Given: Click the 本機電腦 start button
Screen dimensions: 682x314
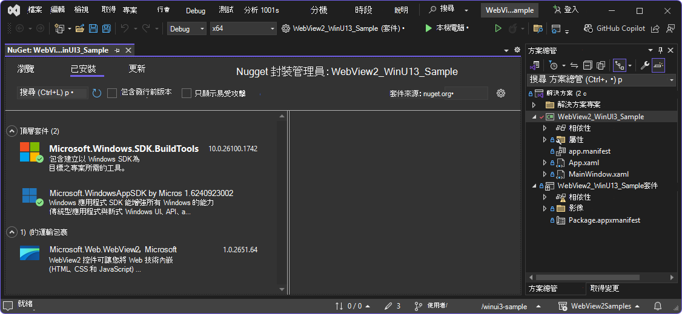Looking at the screenshot, I should [x=448, y=28].
